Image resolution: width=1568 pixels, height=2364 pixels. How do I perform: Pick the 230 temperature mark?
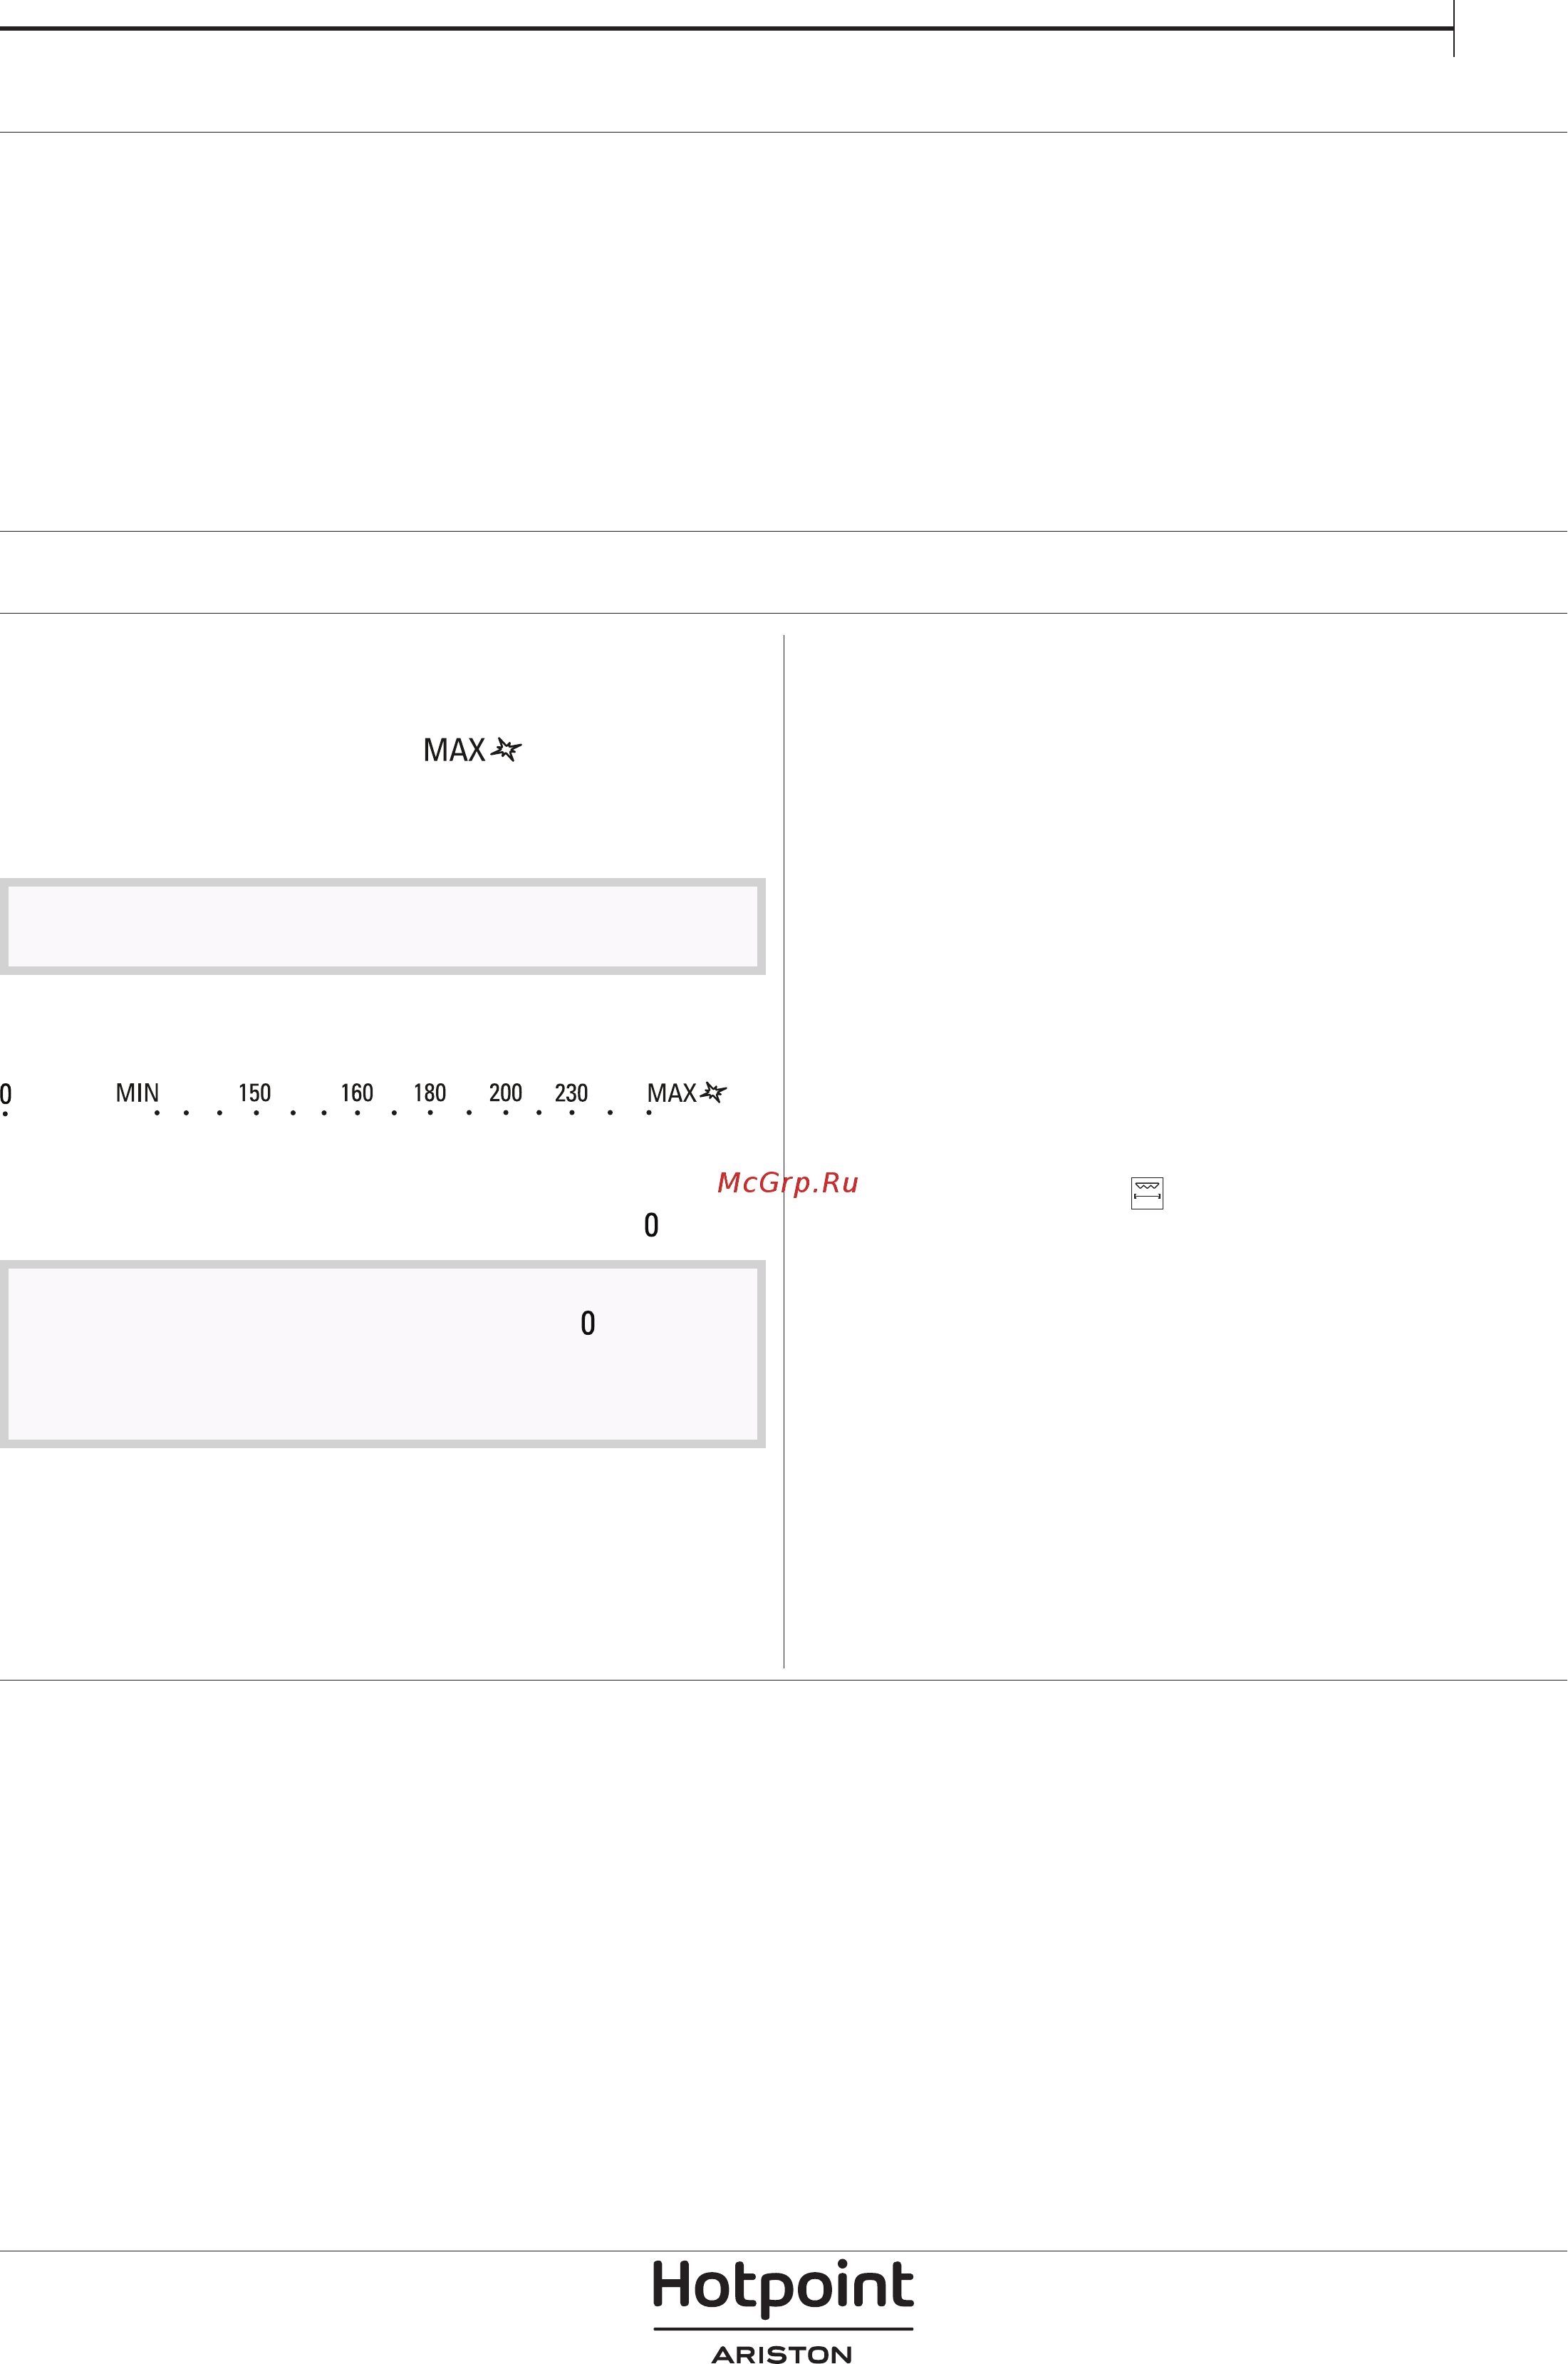tap(571, 1093)
